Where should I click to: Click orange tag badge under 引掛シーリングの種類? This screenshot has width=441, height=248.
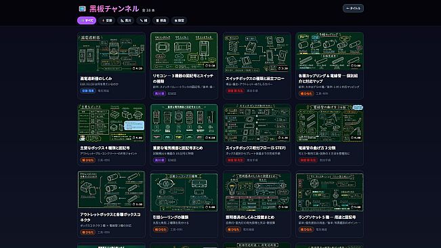[161, 230]
